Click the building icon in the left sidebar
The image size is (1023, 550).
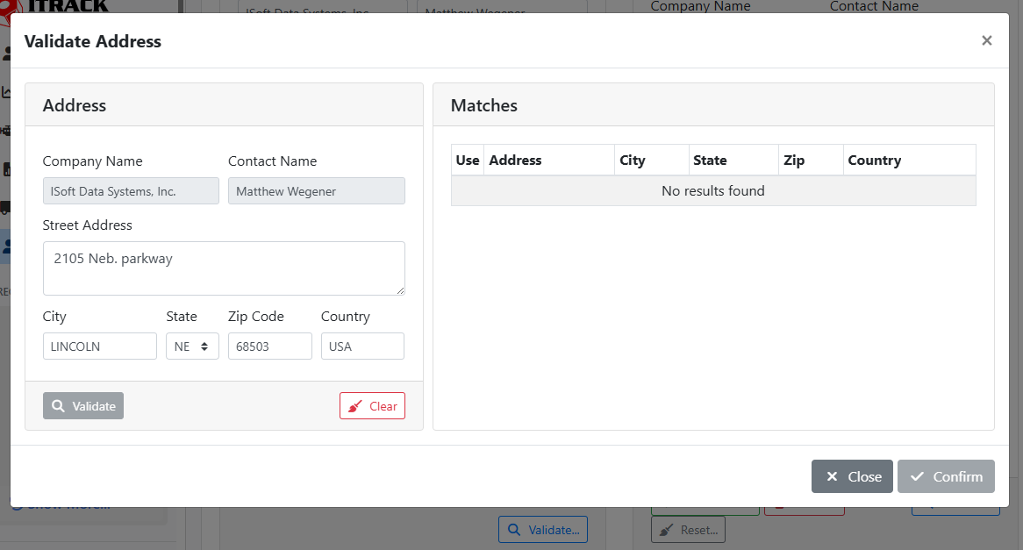click(x=6, y=169)
